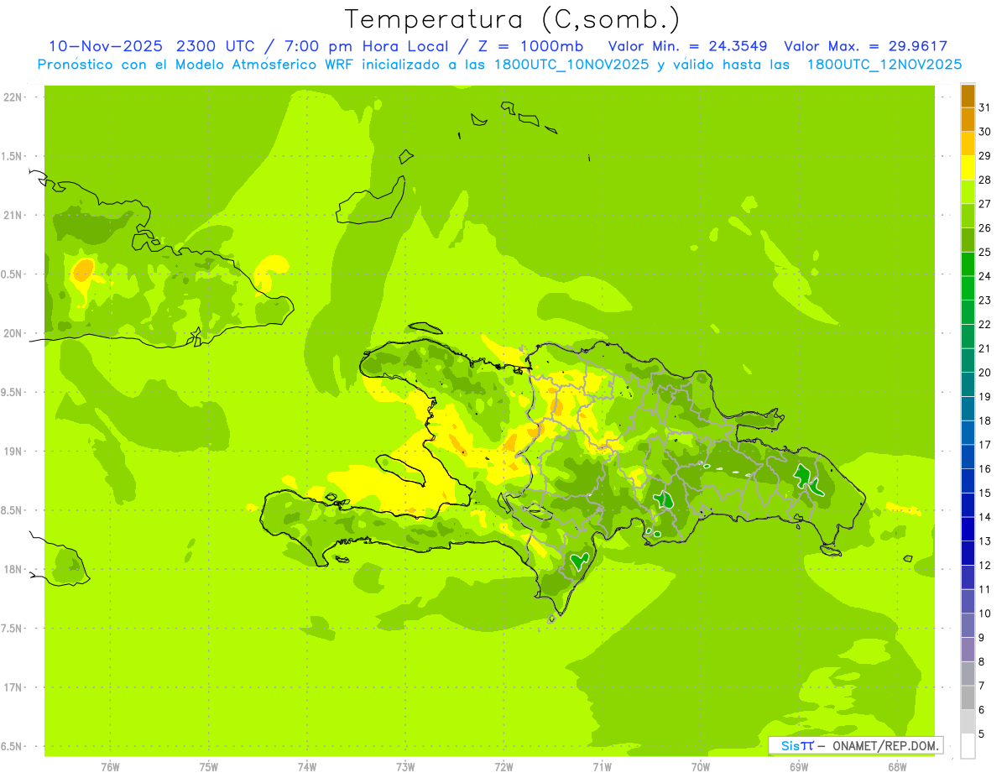Click the '71W' longitude axis label
The width and height of the screenshot is (1007, 778).
pos(602,766)
